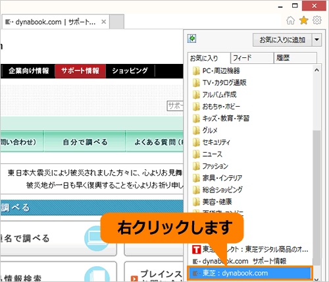Expand the お気に入りに追加 dropdown arrow
The width and height of the screenshot is (329, 282).
click(x=316, y=40)
